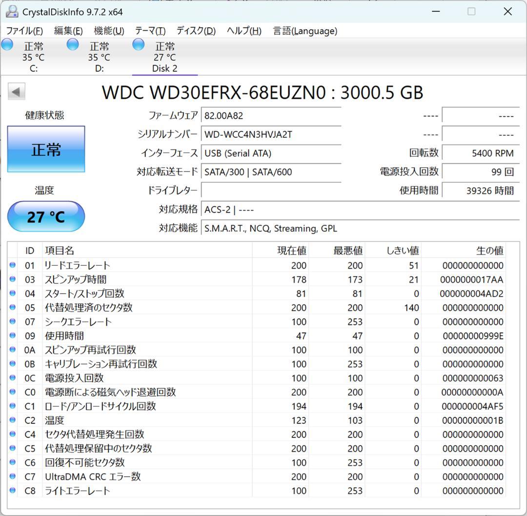This screenshot has height=516, width=527.
Task: Click the empty ドライブレター input field
Action: point(271,191)
